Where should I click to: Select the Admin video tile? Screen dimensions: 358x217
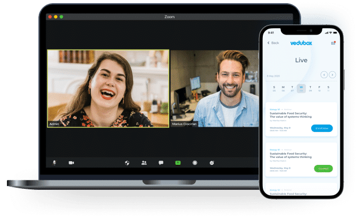(108, 88)
